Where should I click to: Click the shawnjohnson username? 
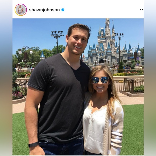tap(44, 10)
